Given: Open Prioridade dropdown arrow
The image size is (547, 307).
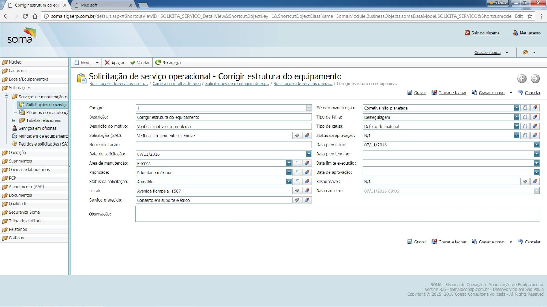Looking at the screenshot, I should 289,172.
